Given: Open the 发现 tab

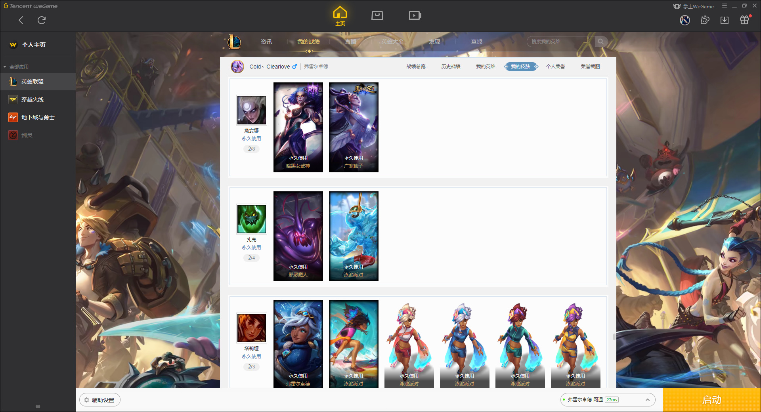Looking at the screenshot, I should click(434, 42).
